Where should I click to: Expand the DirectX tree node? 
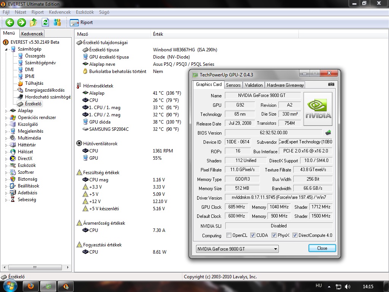pos(6,159)
